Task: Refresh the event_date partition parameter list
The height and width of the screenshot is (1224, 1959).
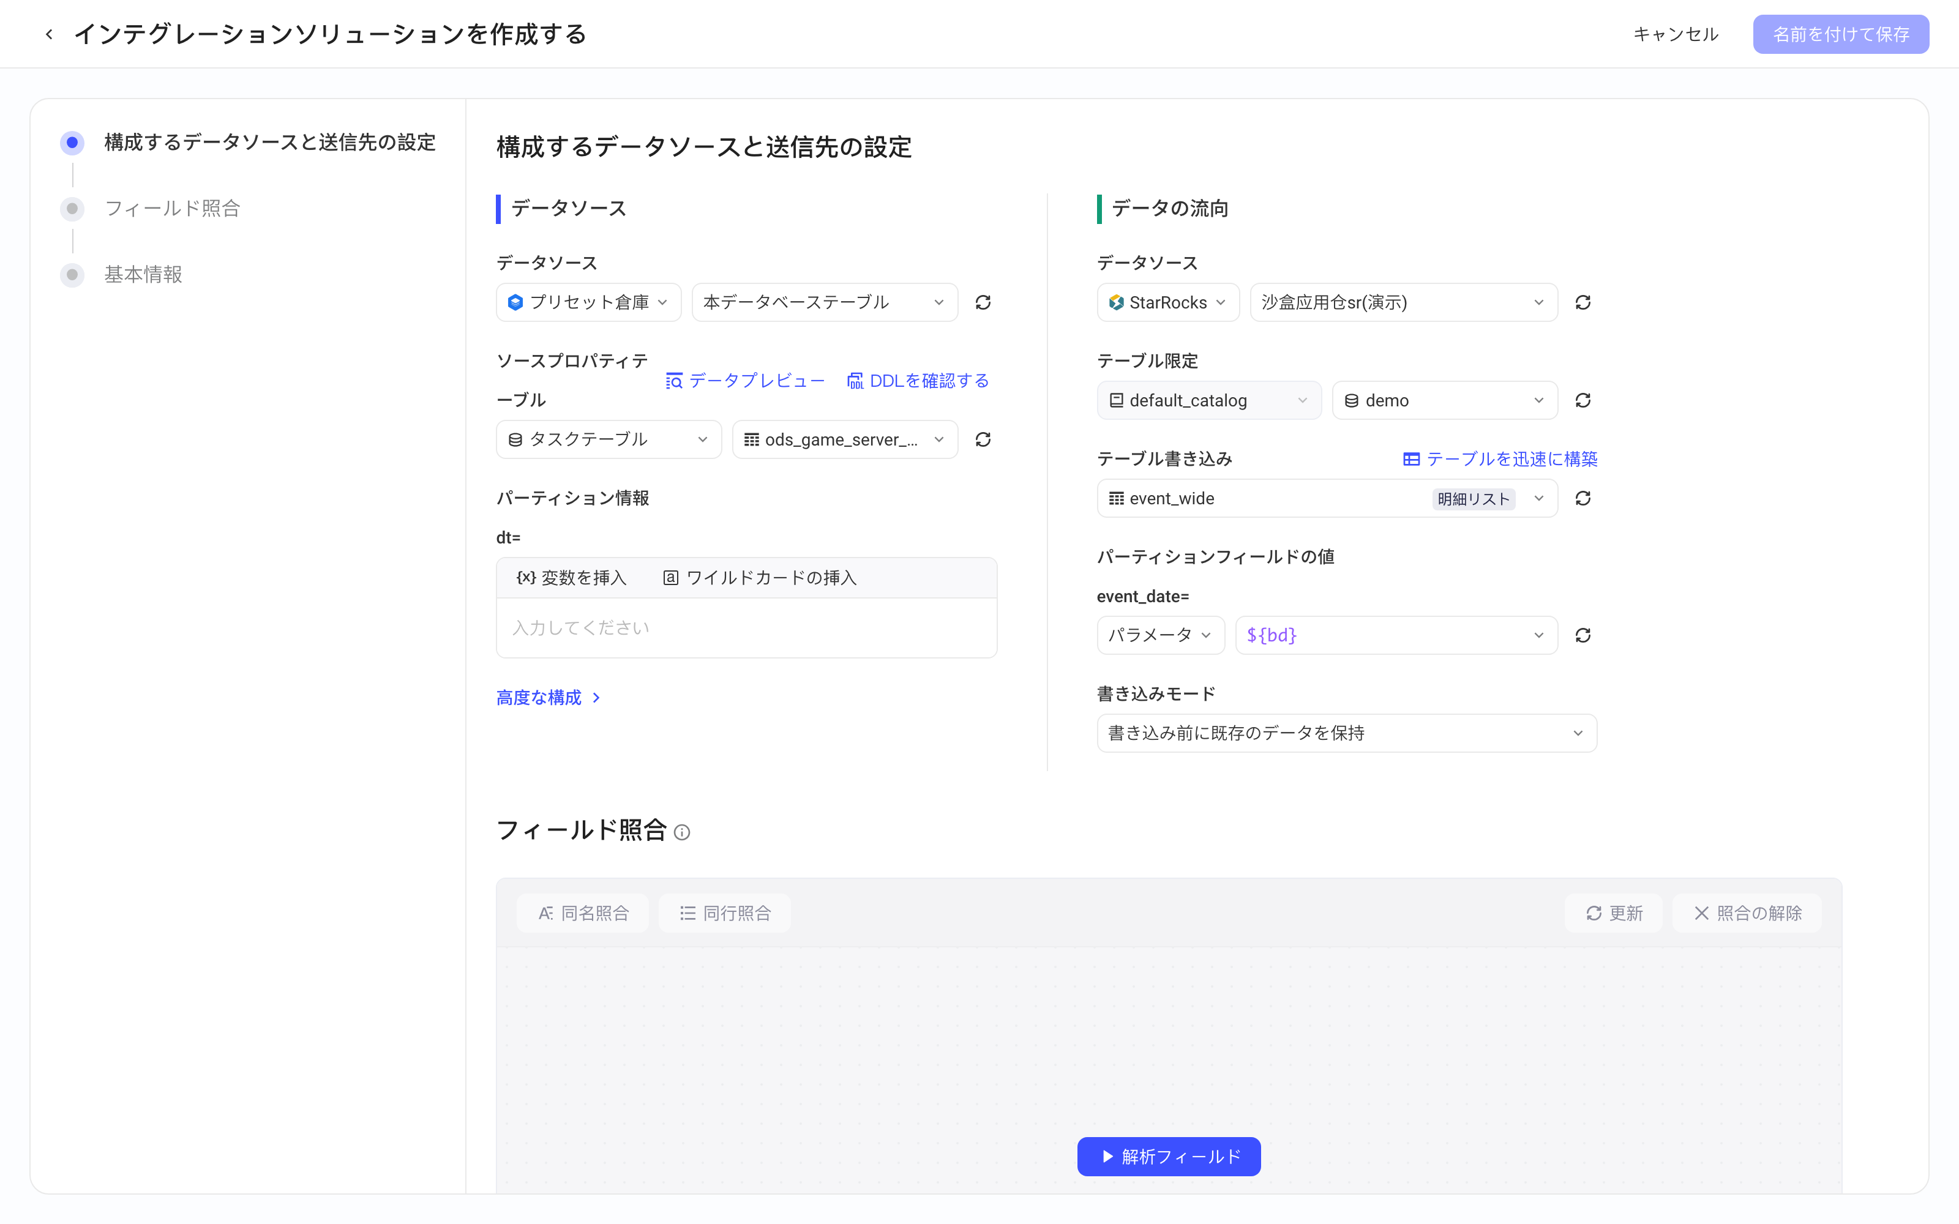Action: pos(1583,635)
